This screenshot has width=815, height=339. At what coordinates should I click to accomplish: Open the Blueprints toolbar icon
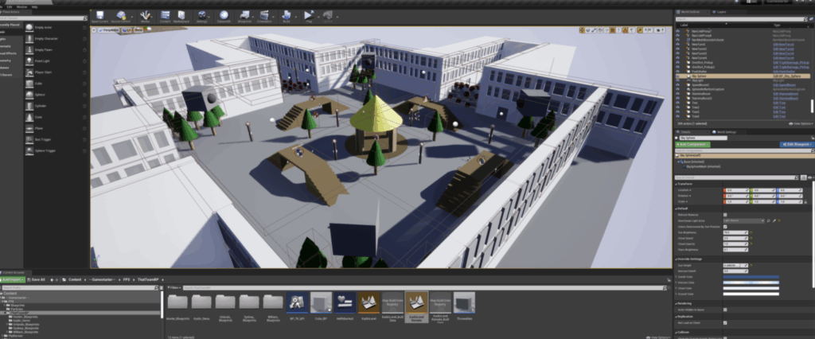click(x=244, y=16)
